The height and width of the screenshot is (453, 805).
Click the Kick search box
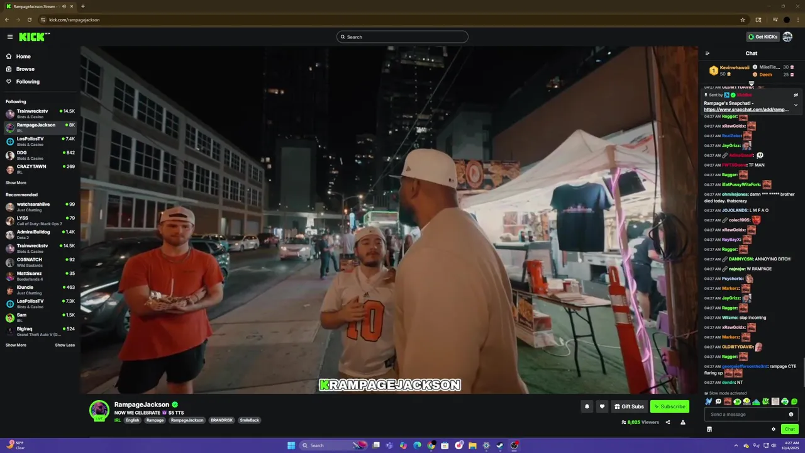tap(402, 37)
